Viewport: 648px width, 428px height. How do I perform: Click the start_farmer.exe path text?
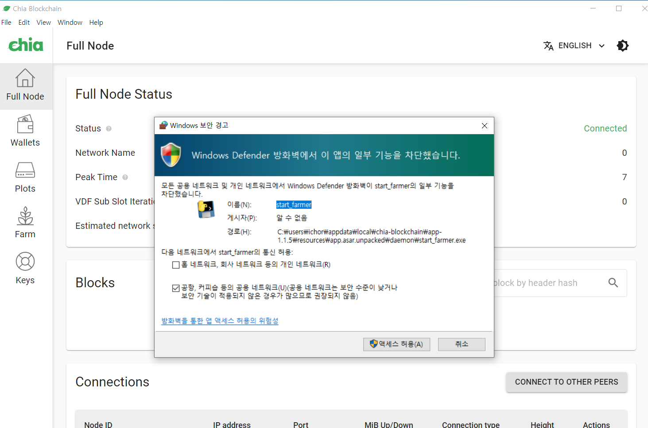pos(372,236)
